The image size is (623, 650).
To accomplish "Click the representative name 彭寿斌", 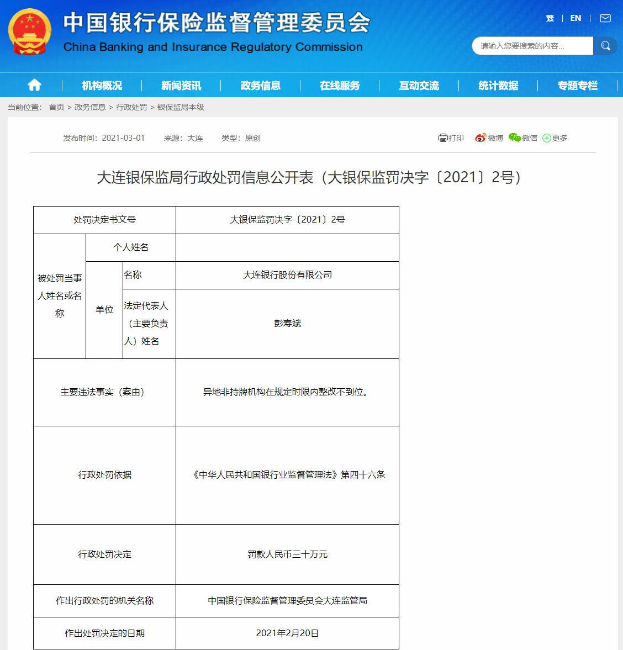I will (287, 323).
